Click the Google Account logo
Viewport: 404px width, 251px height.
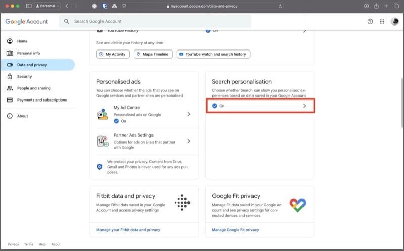point(27,21)
